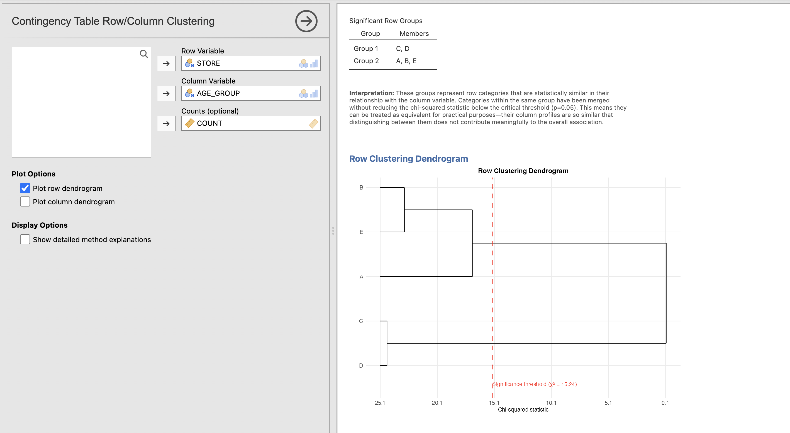Enable Plot column dendrogram
Screen dimensions: 790x433
[x=25, y=202]
